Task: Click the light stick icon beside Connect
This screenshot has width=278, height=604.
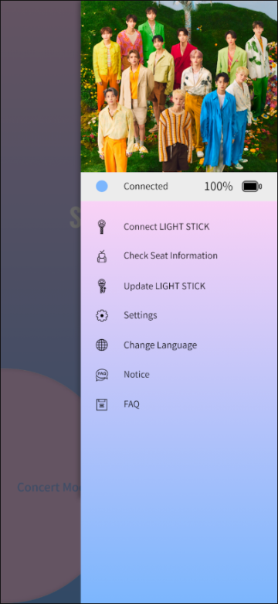Action: point(102,226)
